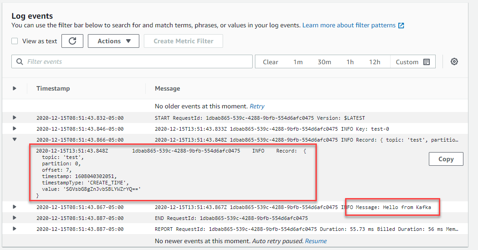The height and width of the screenshot is (250, 478).
Task: Click Resume to restart auto retry
Action: (x=316, y=241)
